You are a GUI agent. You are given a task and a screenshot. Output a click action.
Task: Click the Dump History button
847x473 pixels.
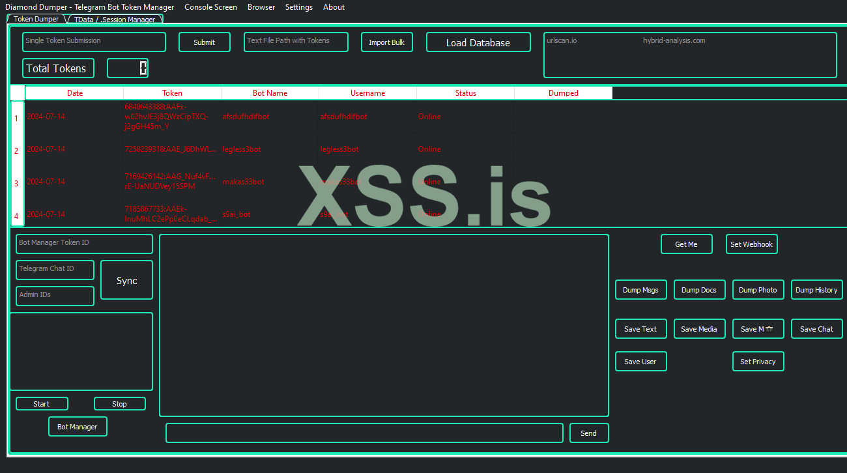[817, 290]
